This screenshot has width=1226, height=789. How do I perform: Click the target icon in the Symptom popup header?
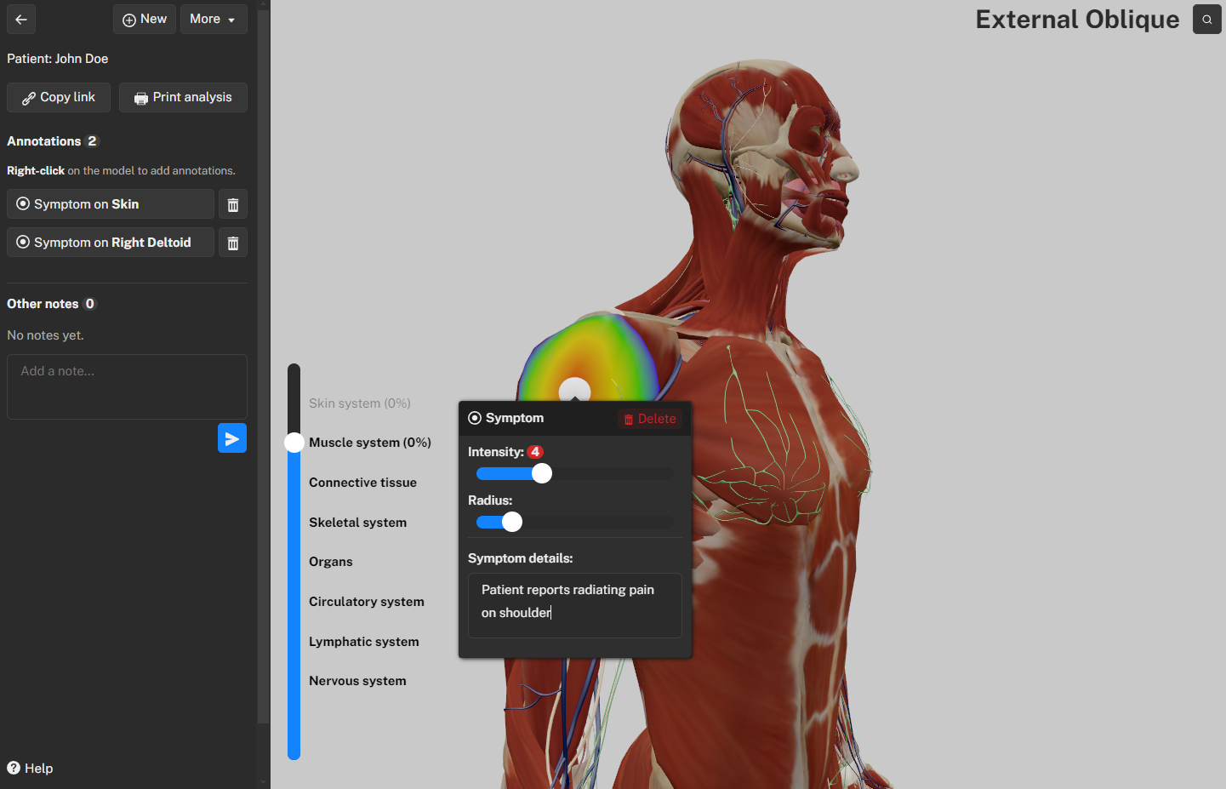pos(474,418)
